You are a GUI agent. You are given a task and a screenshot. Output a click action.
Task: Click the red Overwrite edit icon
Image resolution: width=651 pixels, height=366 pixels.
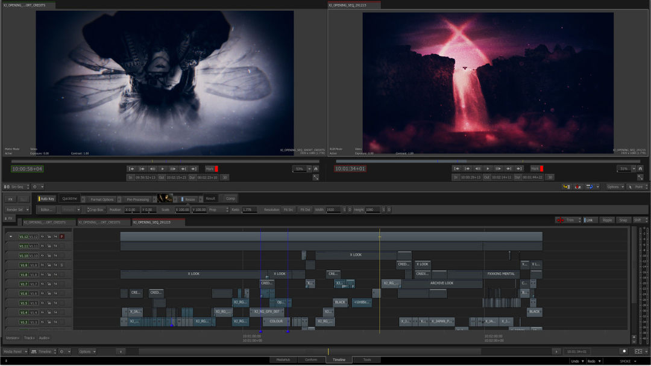pos(578,187)
